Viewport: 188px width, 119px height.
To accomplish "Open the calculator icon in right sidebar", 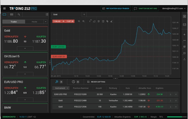I will coord(185,16).
